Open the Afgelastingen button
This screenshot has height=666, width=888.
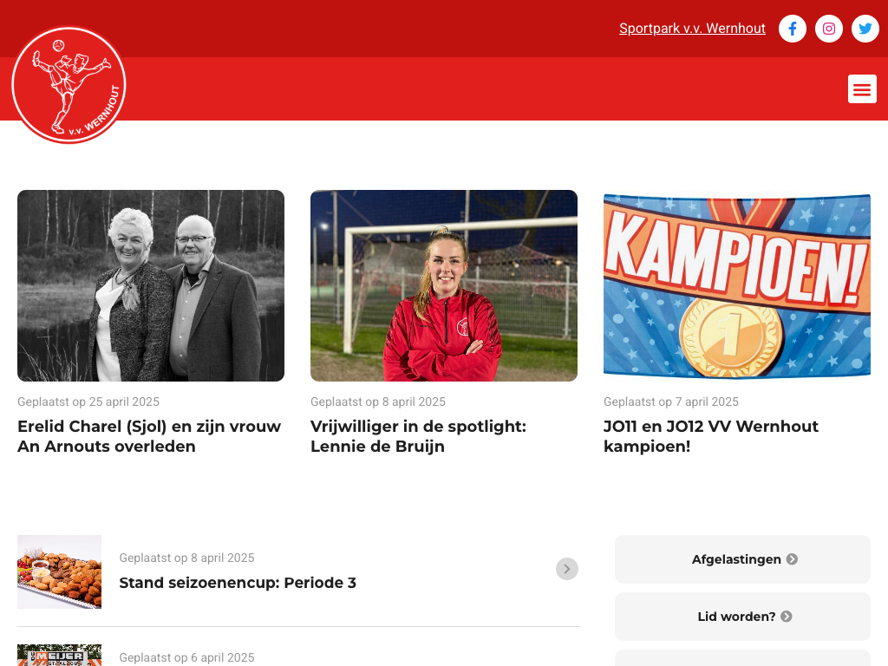pos(742,559)
